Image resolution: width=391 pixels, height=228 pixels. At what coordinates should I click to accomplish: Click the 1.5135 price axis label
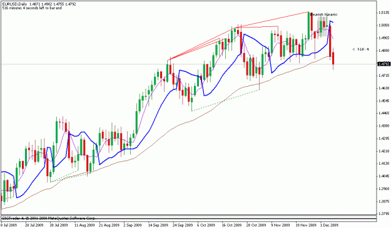click(384, 12)
